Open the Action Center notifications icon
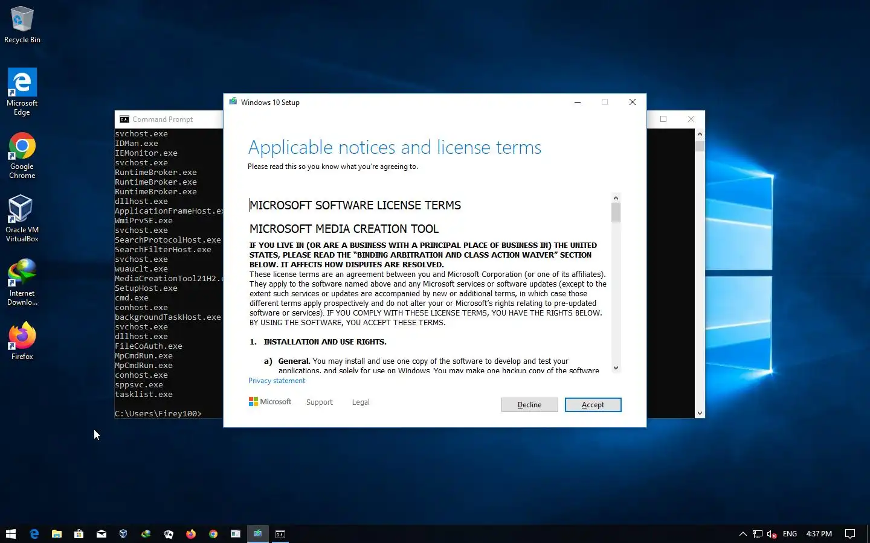Image resolution: width=870 pixels, height=543 pixels. coord(850,534)
